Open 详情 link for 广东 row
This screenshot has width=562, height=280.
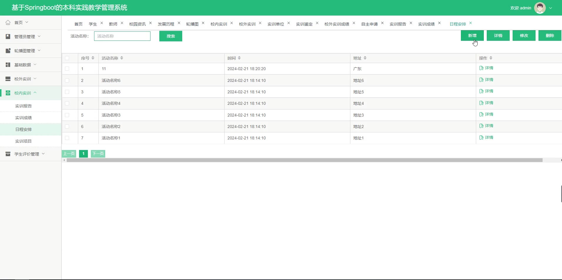tap(486, 68)
